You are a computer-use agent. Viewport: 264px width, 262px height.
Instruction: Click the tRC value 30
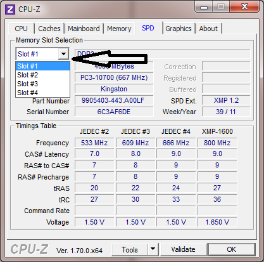135,199
